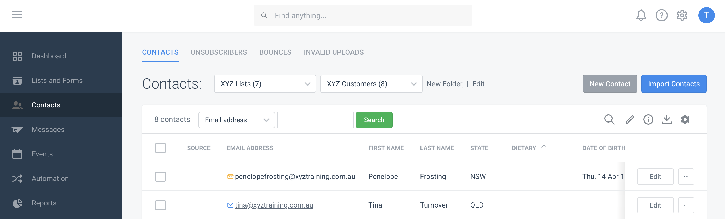Click the NSW state cell
The image size is (725, 219).
coord(478,177)
